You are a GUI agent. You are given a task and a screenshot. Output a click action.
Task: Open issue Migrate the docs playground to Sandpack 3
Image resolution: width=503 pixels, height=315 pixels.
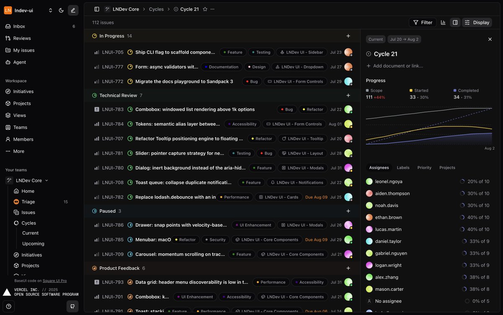pyautogui.click(x=184, y=82)
